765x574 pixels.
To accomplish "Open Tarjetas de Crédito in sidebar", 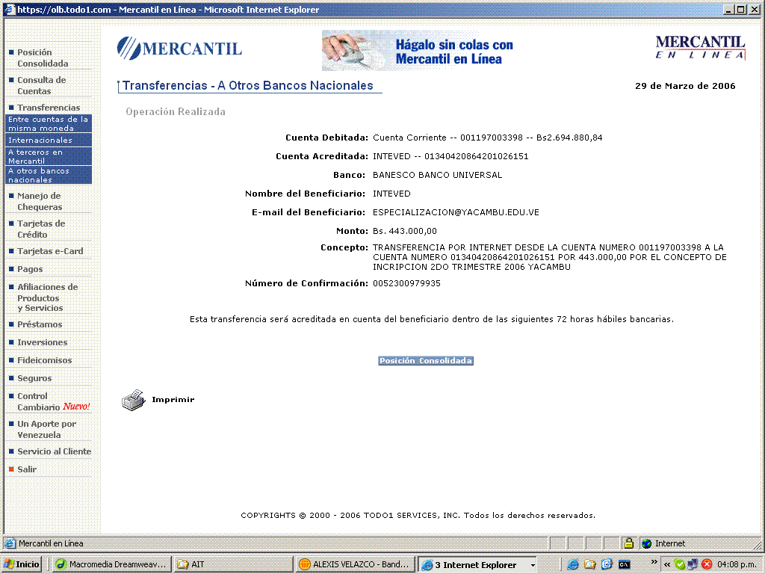I will click(x=42, y=229).
